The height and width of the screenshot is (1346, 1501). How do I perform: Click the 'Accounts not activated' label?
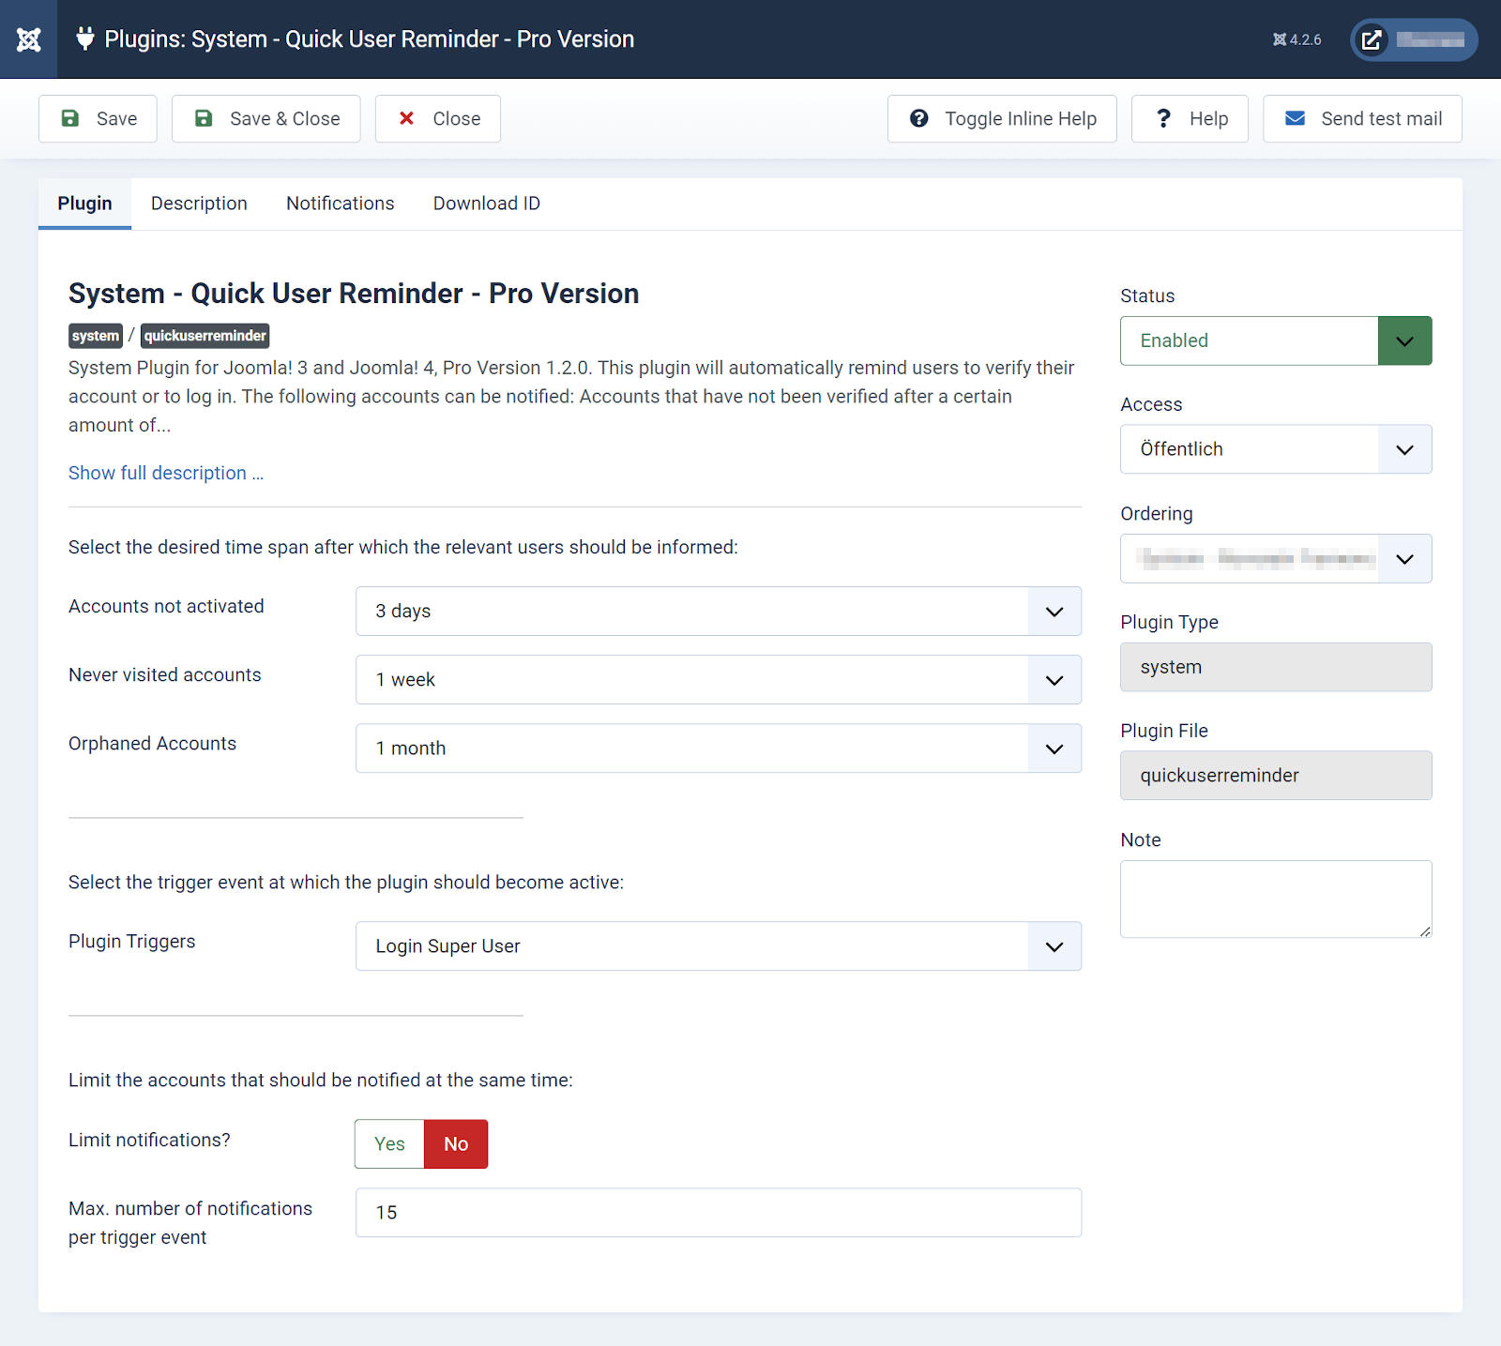tap(166, 606)
